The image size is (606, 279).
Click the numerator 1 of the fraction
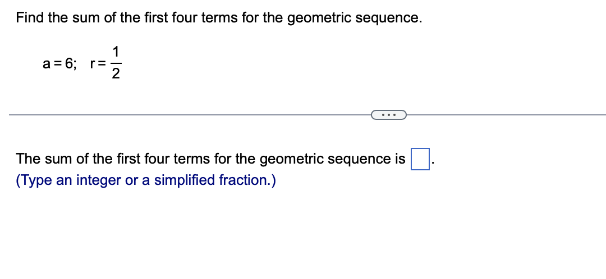coord(116,52)
